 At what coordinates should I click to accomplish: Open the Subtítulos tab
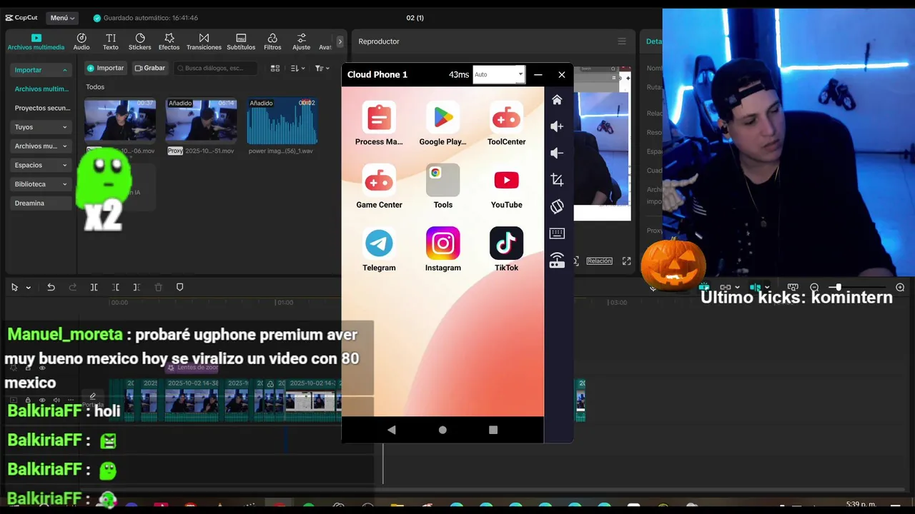(241, 41)
